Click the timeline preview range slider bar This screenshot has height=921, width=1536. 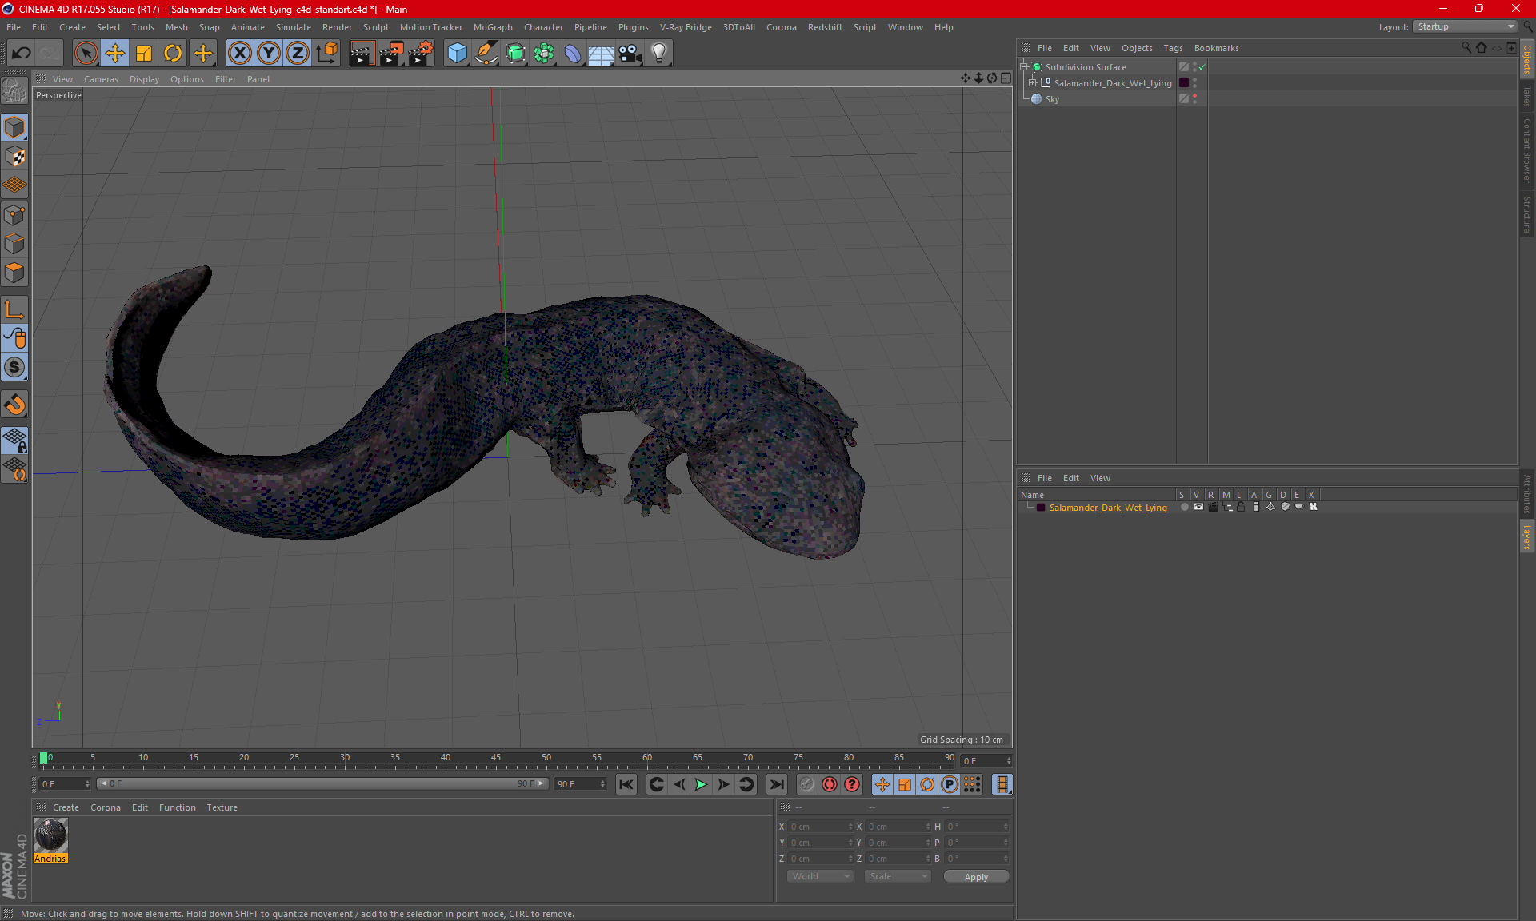tap(322, 783)
